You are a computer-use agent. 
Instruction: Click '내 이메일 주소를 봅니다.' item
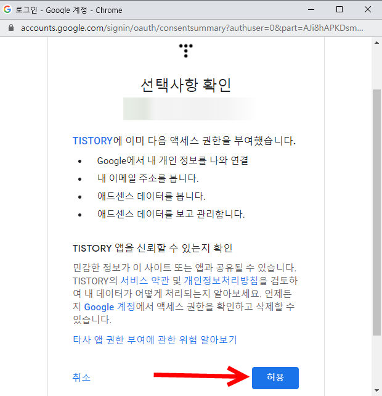tap(148, 178)
